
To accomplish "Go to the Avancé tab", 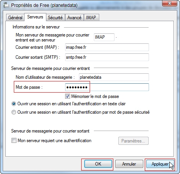I will click(x=74, y=18).
